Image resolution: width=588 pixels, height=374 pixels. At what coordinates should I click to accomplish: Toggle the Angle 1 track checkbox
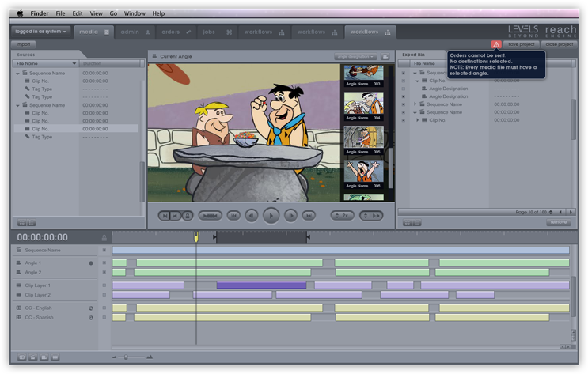point(104,263)
